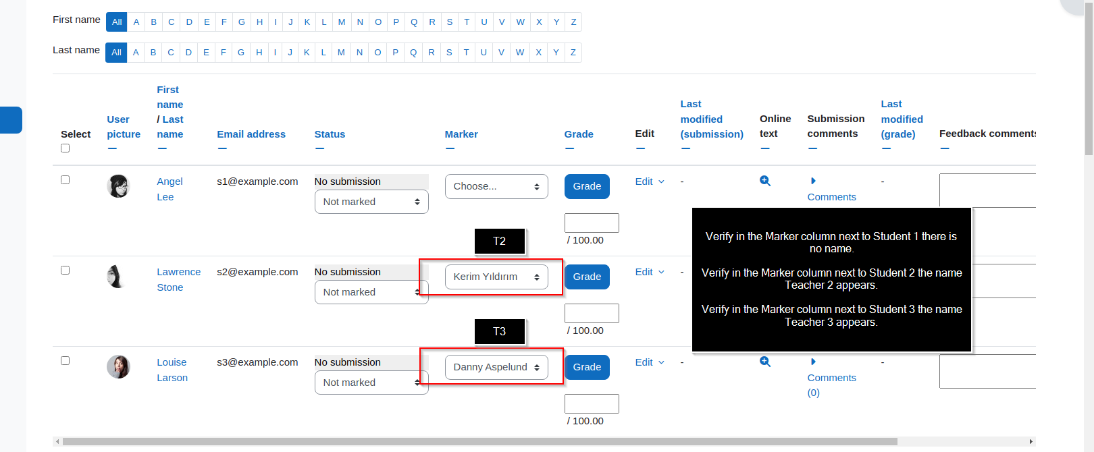Open Louise Larson's user picture
This screenshot has width=1094, height=452.
[118, 367]
